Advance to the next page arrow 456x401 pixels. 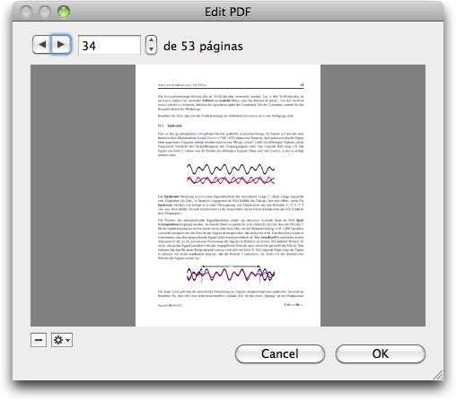(61, 45)
